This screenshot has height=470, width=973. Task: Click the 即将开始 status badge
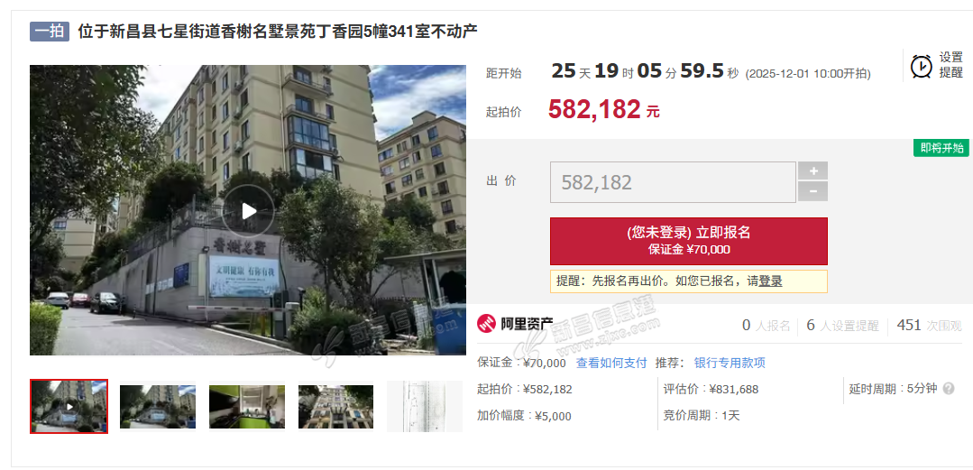(x=941, y=148)
